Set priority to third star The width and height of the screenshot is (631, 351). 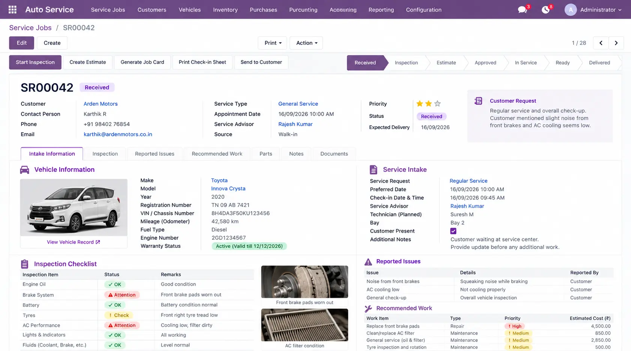(437, 103)
